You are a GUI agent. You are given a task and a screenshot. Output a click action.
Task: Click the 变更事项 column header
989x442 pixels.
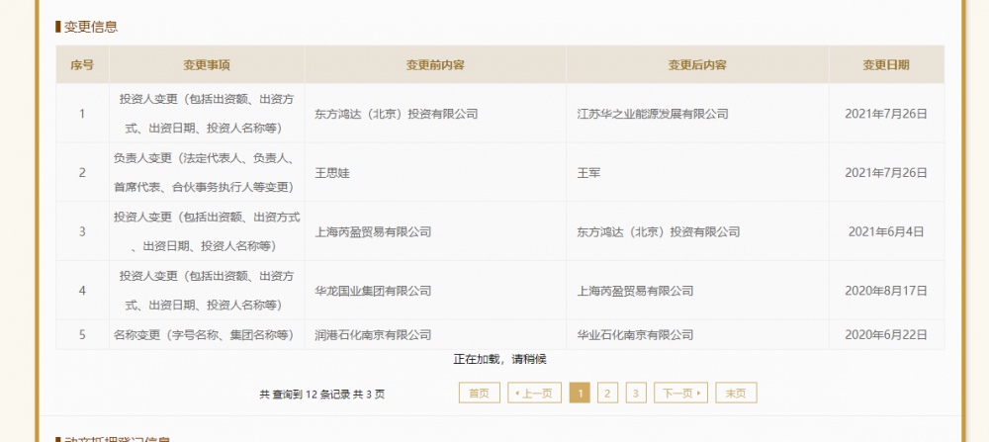207,65
